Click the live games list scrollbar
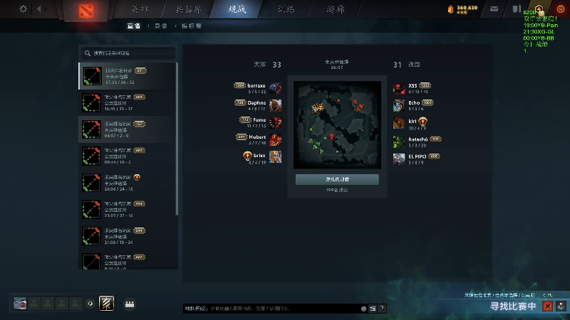This screenshot has width=570, height=320. [177, 139]
